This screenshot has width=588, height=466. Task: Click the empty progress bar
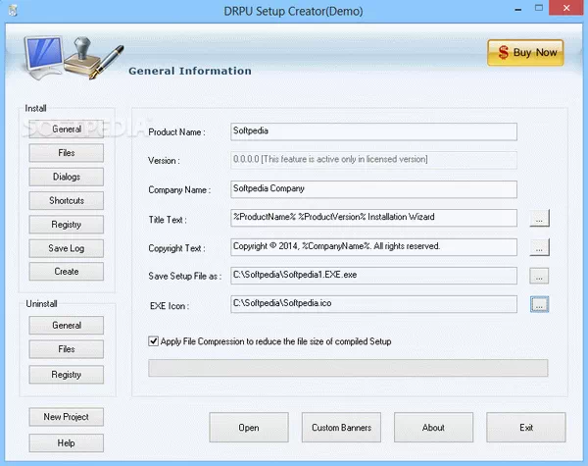point(348,368)
